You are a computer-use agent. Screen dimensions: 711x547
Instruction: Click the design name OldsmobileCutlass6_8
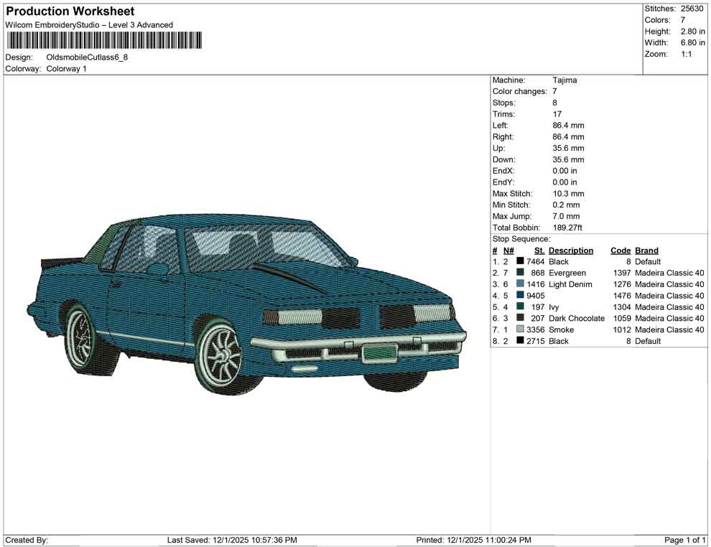pos(87,57)
